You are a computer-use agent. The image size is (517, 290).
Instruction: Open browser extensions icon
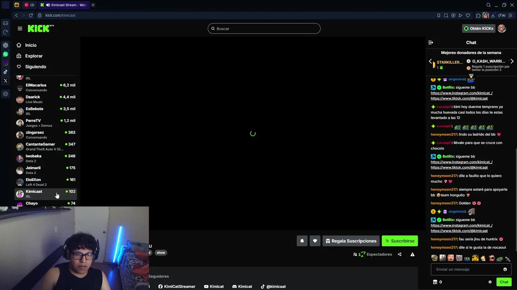click(x=478, y=15)
